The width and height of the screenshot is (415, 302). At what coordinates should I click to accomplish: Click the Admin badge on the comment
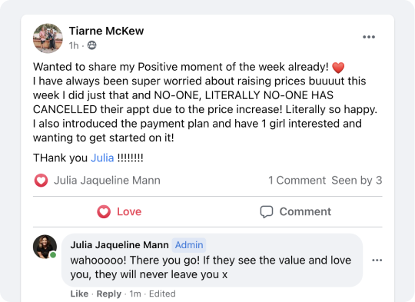[x=189, y=245]
